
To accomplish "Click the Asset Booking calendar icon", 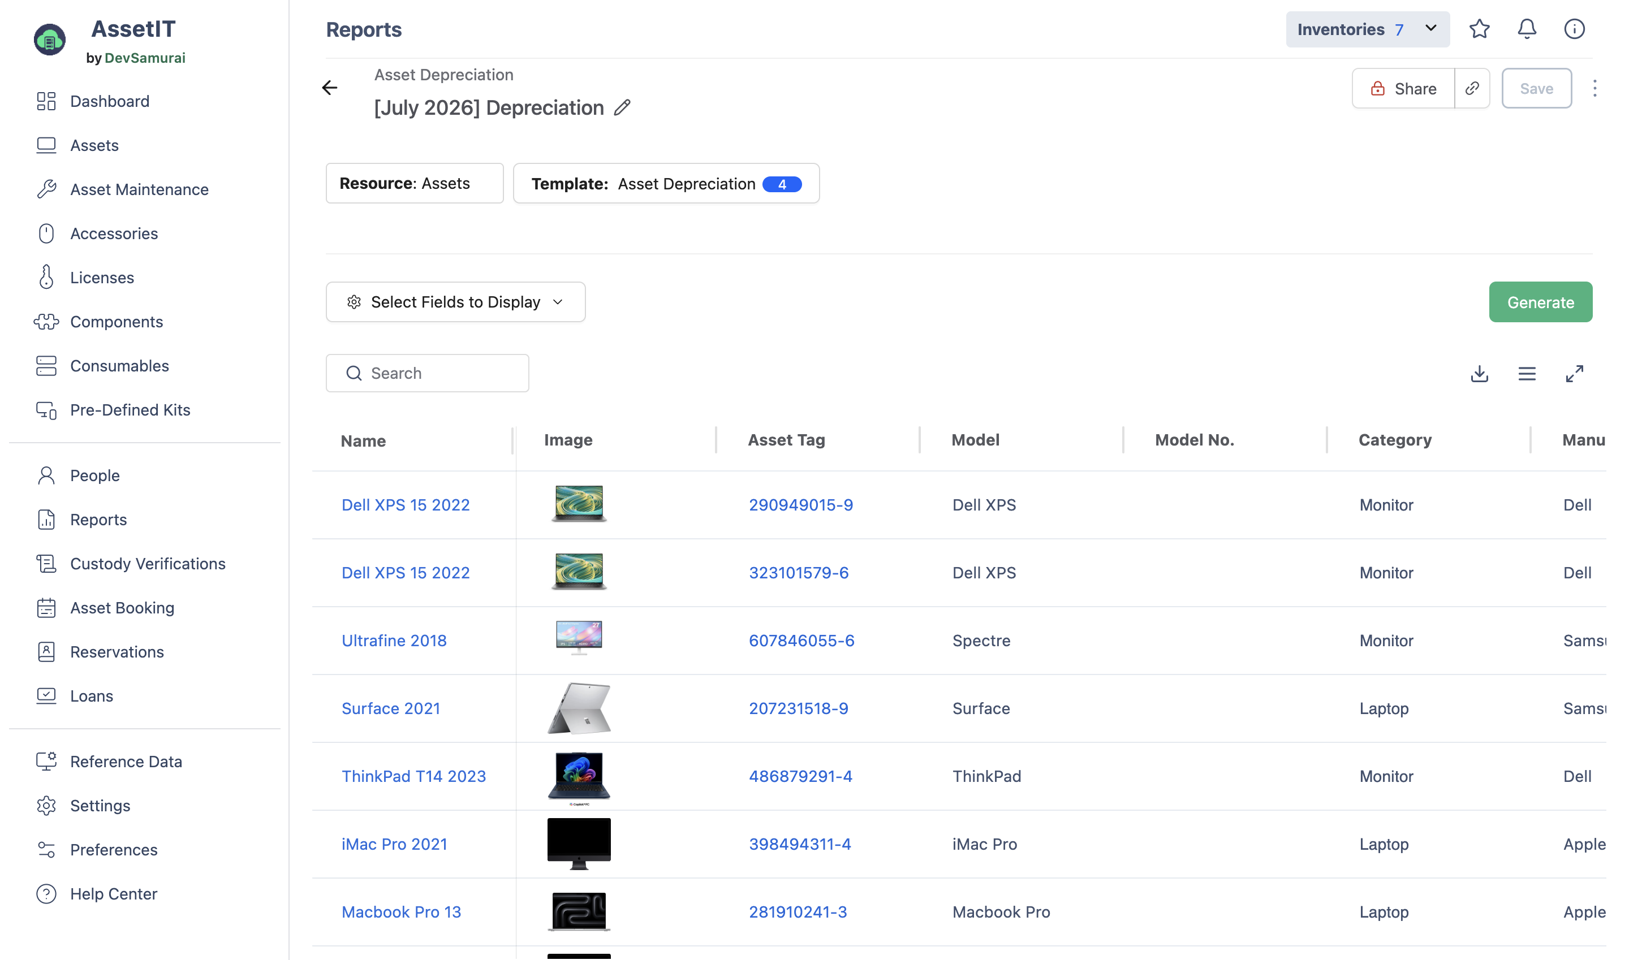I will coord(46,607).
